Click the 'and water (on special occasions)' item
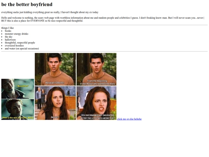Image resolution: width=209 pixels, height=157 pixels. pos(22,48)
